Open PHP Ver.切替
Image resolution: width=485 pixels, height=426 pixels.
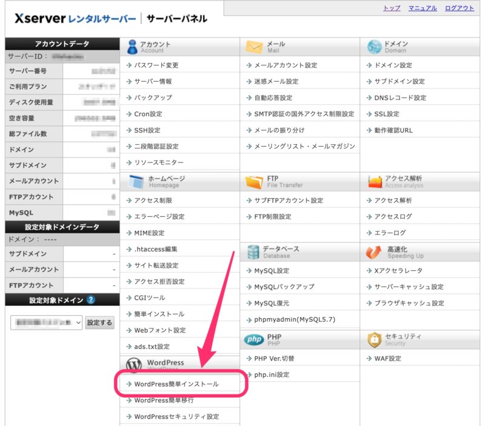(x=274, y=359)
